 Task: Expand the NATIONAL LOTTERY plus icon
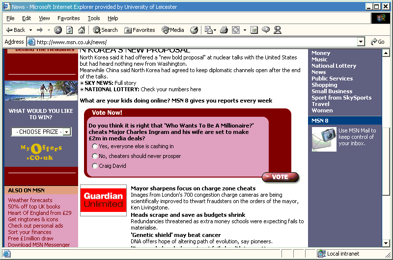click(82, 89)
